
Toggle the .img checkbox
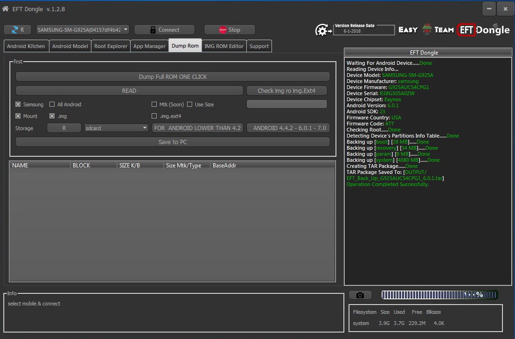(x=52, y=116)
